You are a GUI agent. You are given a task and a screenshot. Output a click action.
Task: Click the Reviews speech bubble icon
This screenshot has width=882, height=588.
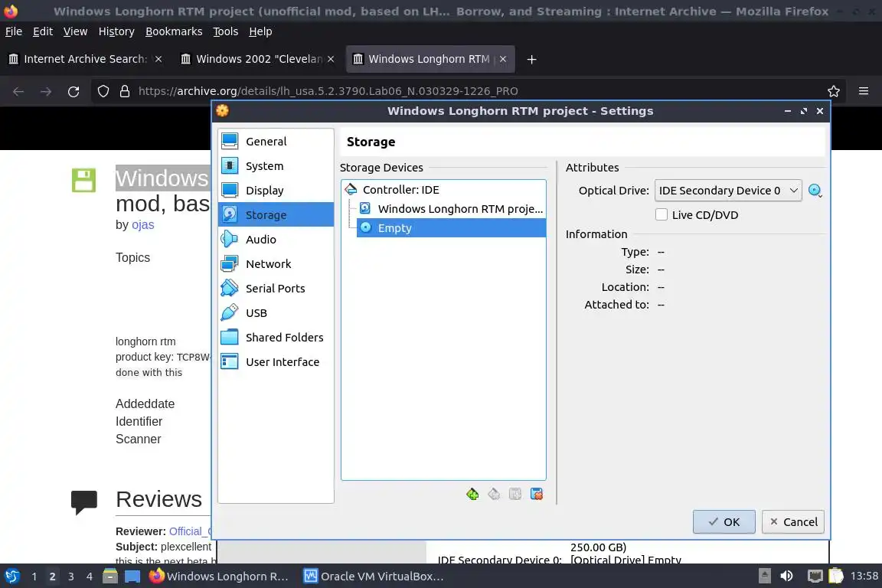coord(83,502)
